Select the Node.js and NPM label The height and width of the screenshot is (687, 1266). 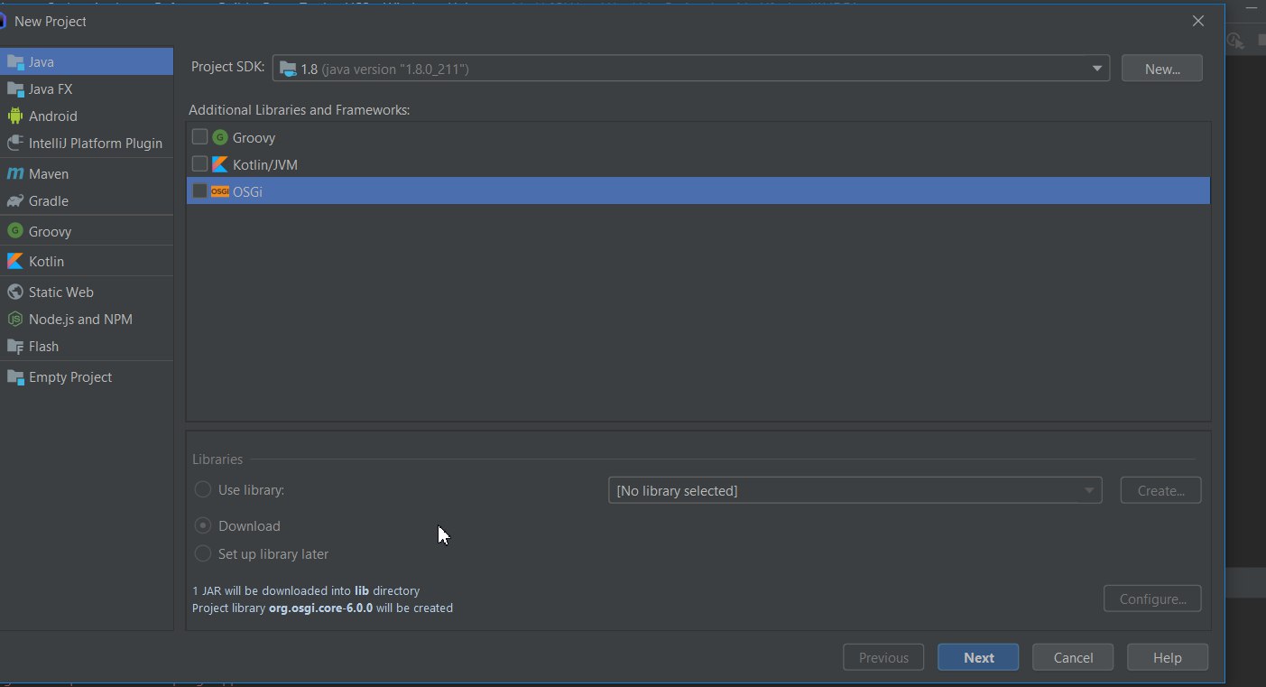pos(80,319)
